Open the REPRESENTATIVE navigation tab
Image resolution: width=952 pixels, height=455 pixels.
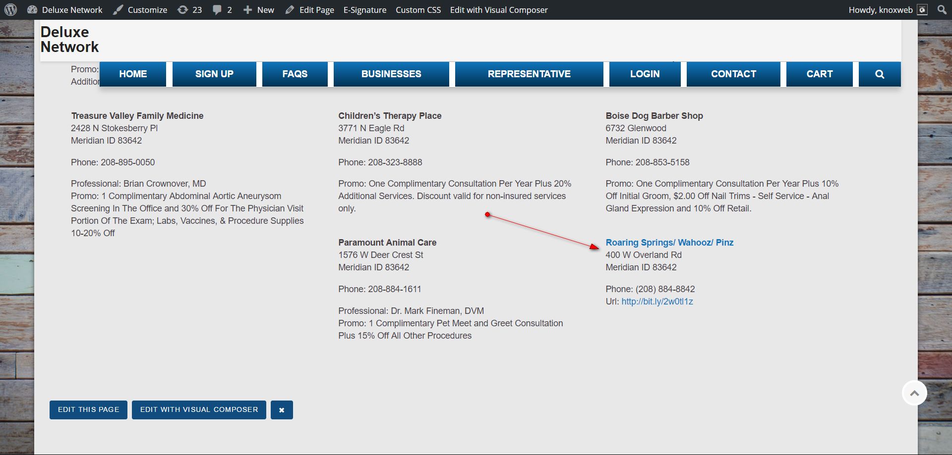point(529,74)
